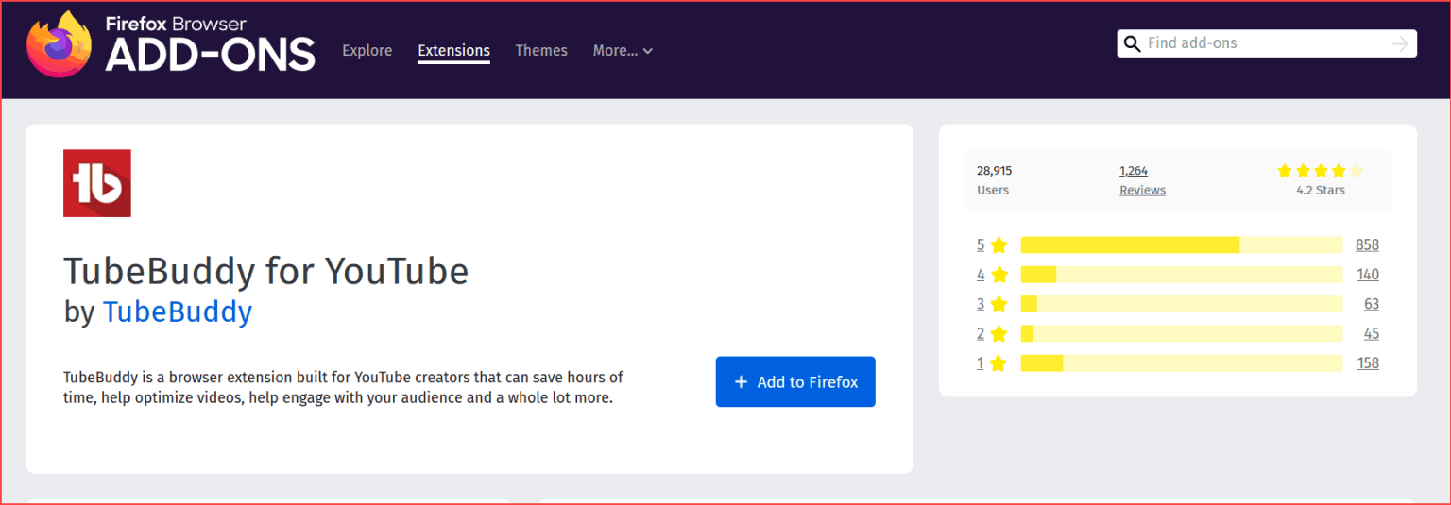
Task: Click the five-star rating bar
Action: (1182, 245)
